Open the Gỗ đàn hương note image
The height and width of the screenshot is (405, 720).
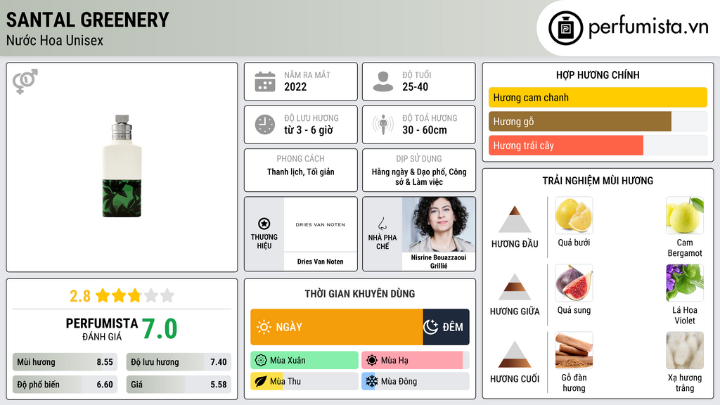[x=574, y=350]
